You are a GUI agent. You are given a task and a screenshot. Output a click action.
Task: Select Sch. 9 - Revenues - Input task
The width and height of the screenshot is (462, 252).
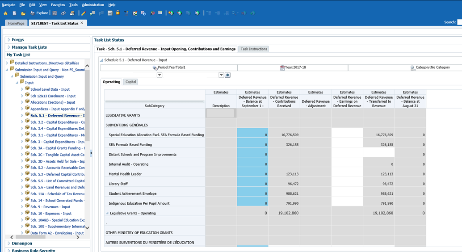(x=50, y=207)
